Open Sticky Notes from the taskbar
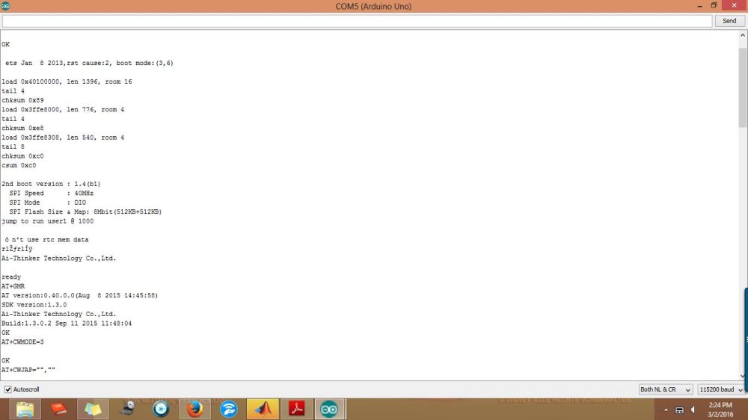 click(93, 409)
